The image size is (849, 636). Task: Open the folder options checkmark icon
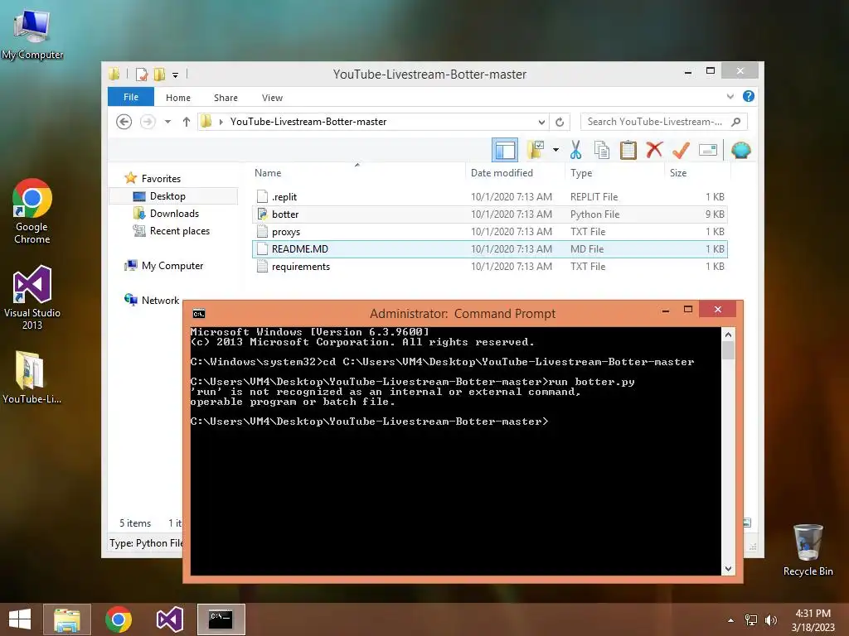(536, 150)
